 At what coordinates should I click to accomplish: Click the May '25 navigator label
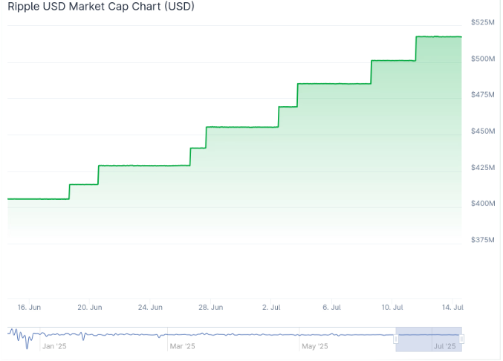(315, 346)
